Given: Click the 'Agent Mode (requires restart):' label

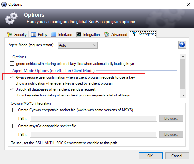Looking at the screenshot, I should 31,45.
